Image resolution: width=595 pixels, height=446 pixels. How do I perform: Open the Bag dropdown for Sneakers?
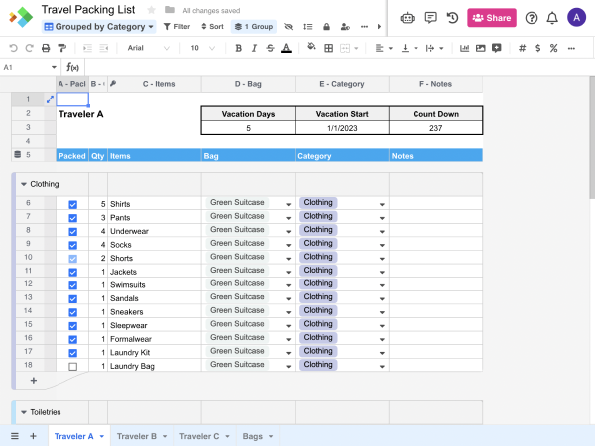pos(288,312)
